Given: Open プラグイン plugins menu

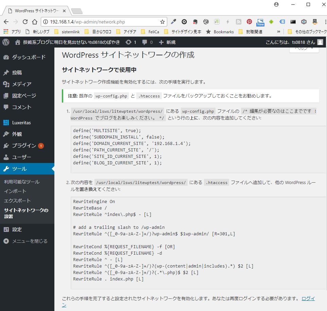Looking at the screenshot, I should [27, 146].
